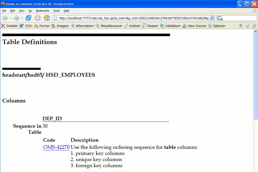Click the Validation checkmark icon
The height and width of the screenshot is (172, 258).
click(162, 26)
